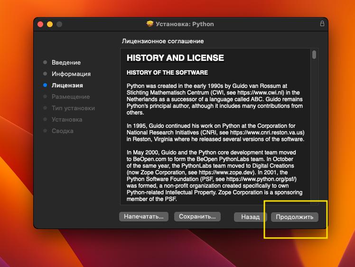Select the Размещение step in sidebar
Viewport: 355px width, 267px height.
coord(71,97)
